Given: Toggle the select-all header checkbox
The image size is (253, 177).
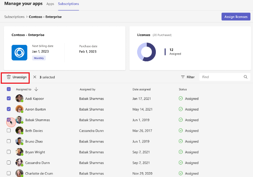Looking at the screenshot, I should (9, 89).
